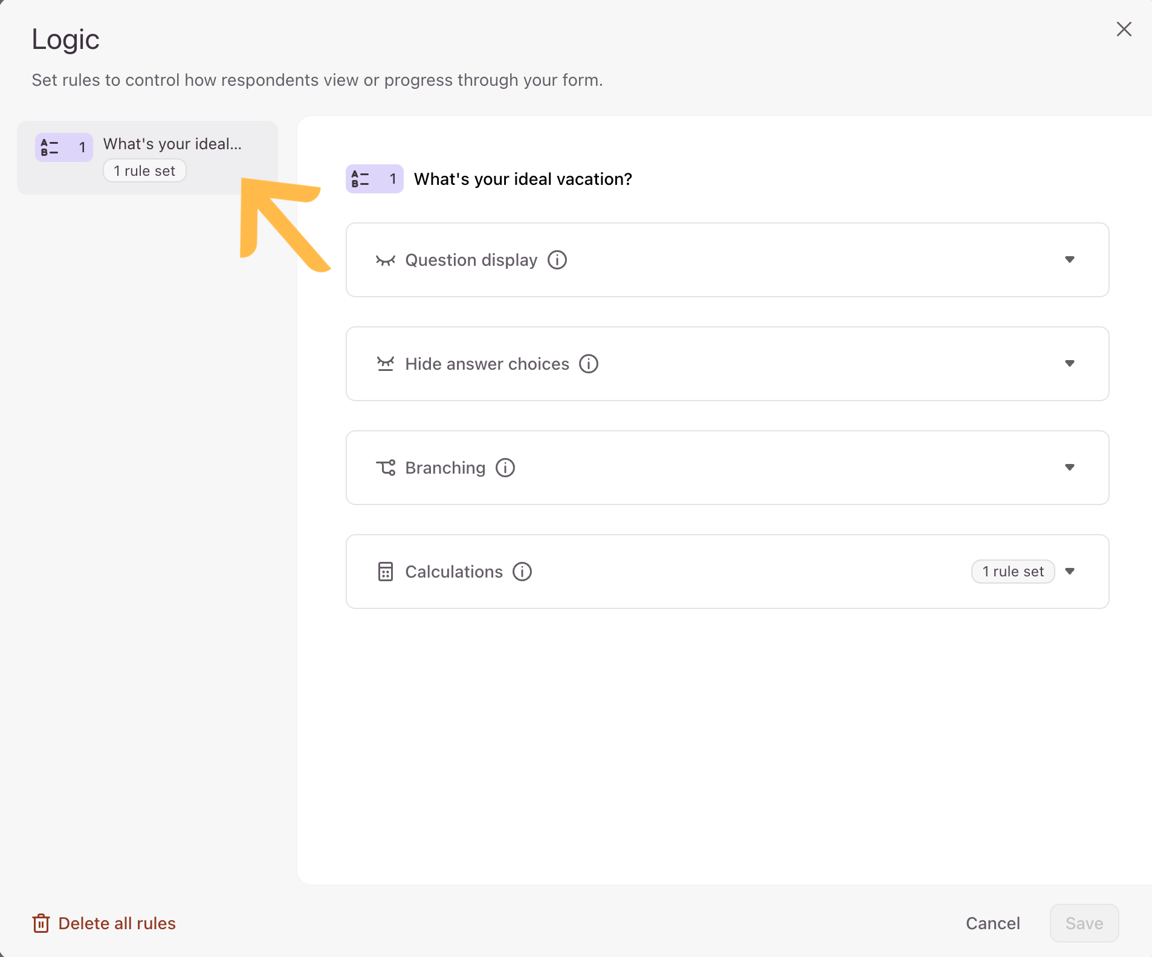This screenshot has width=1152, height=957.
Task: Click Delete all rules link
Action: [117, 923]
